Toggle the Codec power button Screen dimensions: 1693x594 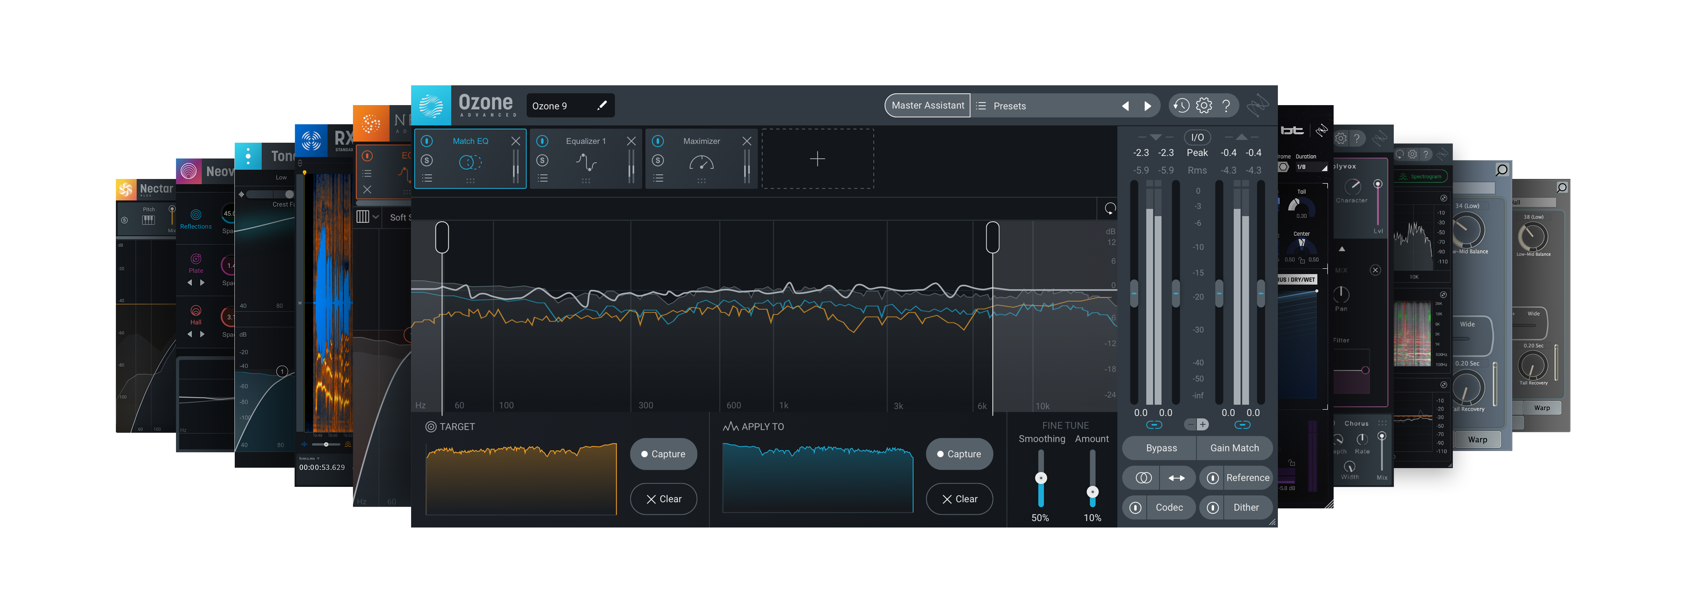pyautogui.click(x=1135, y=508)
